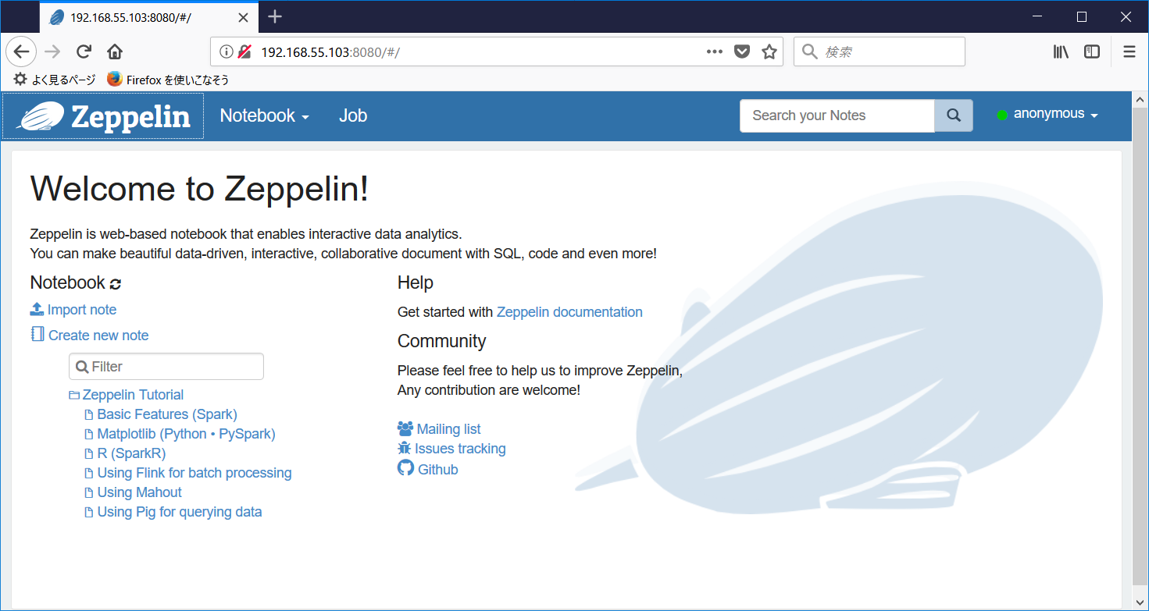Select the Job menu item
The image size is (1149, 611).
pos(353,115)
